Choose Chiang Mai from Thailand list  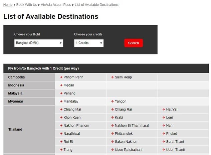tap(72, 110)
